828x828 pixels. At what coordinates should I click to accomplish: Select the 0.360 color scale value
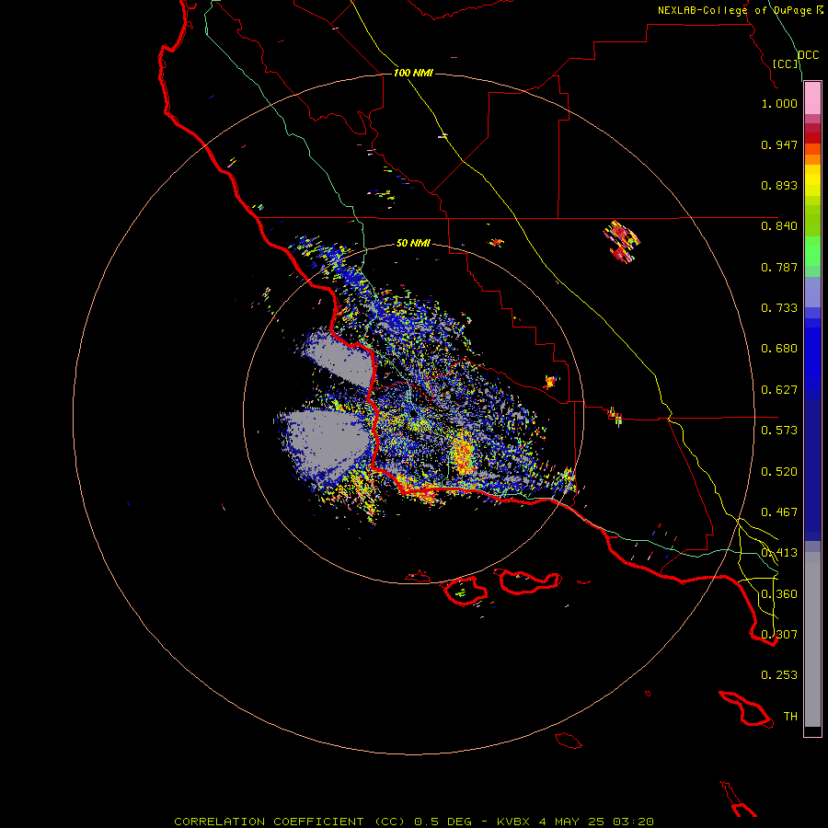(x=779, y=594)
